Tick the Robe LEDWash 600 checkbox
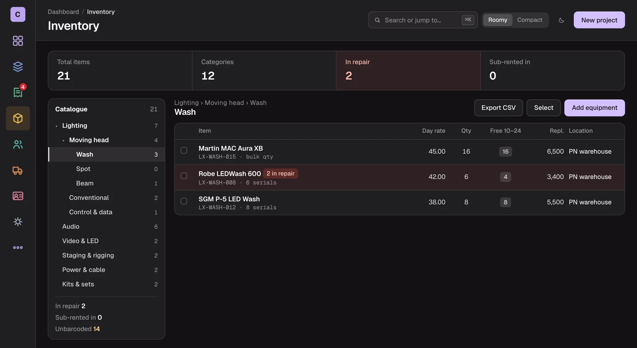The image size is (637, 348). coord(184,176)
